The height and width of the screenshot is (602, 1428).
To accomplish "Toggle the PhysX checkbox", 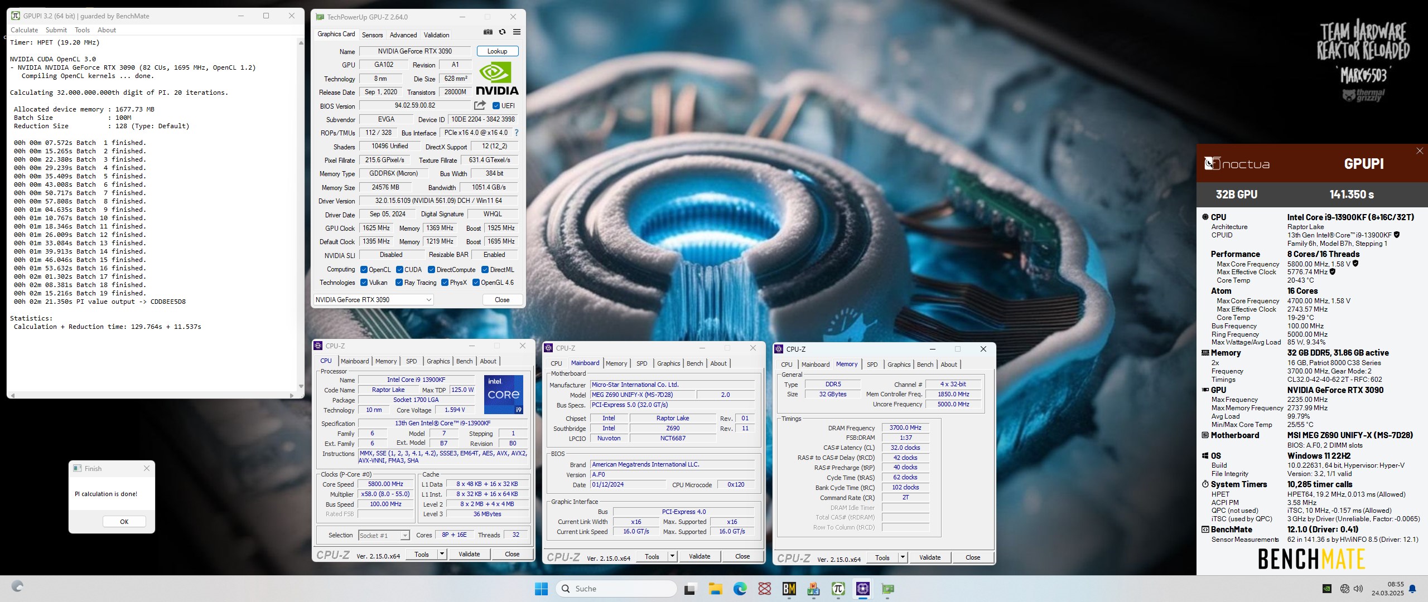I will pos(445,283).
